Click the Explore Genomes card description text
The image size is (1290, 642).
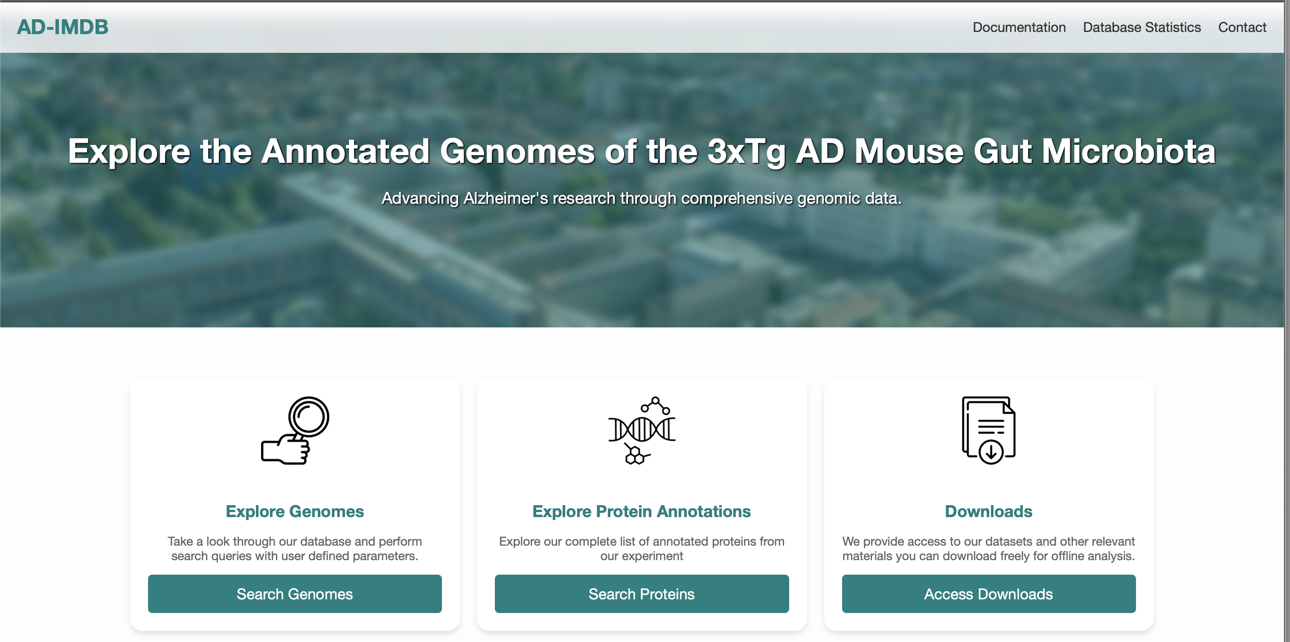pyautogui.click(x=294, y=548)
